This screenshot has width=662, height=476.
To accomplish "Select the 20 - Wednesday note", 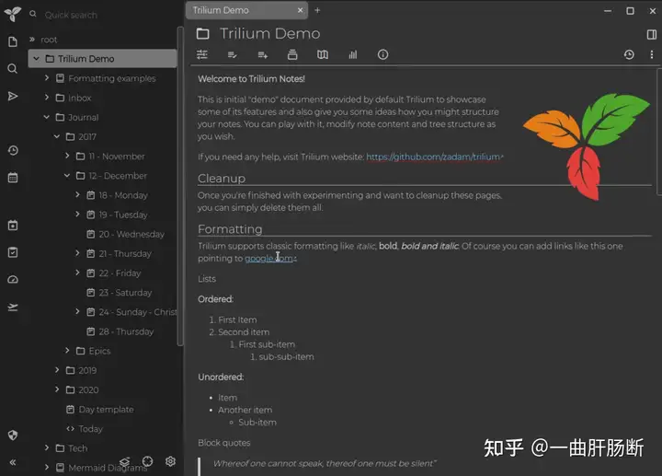I will (131, 234).
